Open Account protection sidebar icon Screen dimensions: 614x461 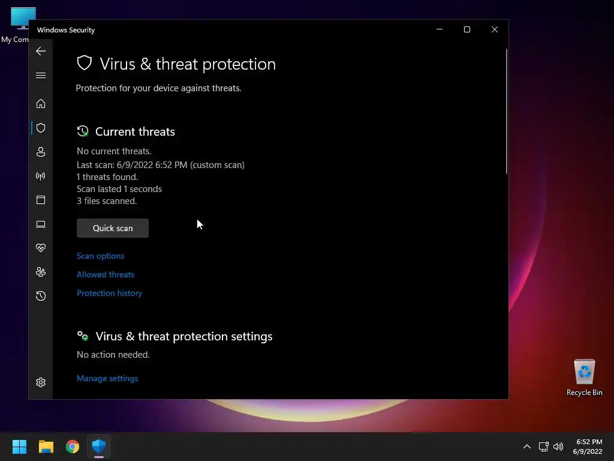[x=41, y=152]
